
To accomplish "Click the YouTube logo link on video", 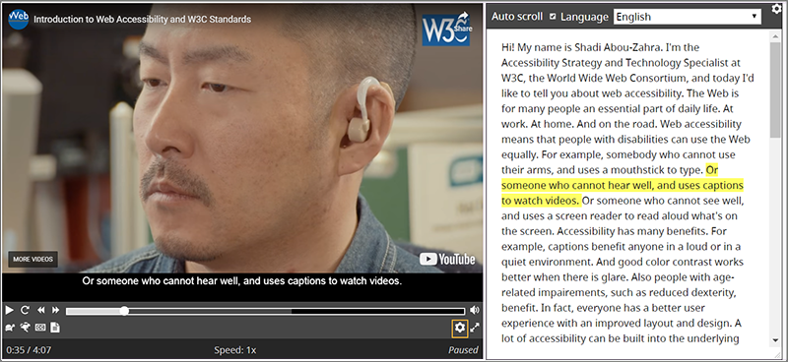I will coord(447,259).
